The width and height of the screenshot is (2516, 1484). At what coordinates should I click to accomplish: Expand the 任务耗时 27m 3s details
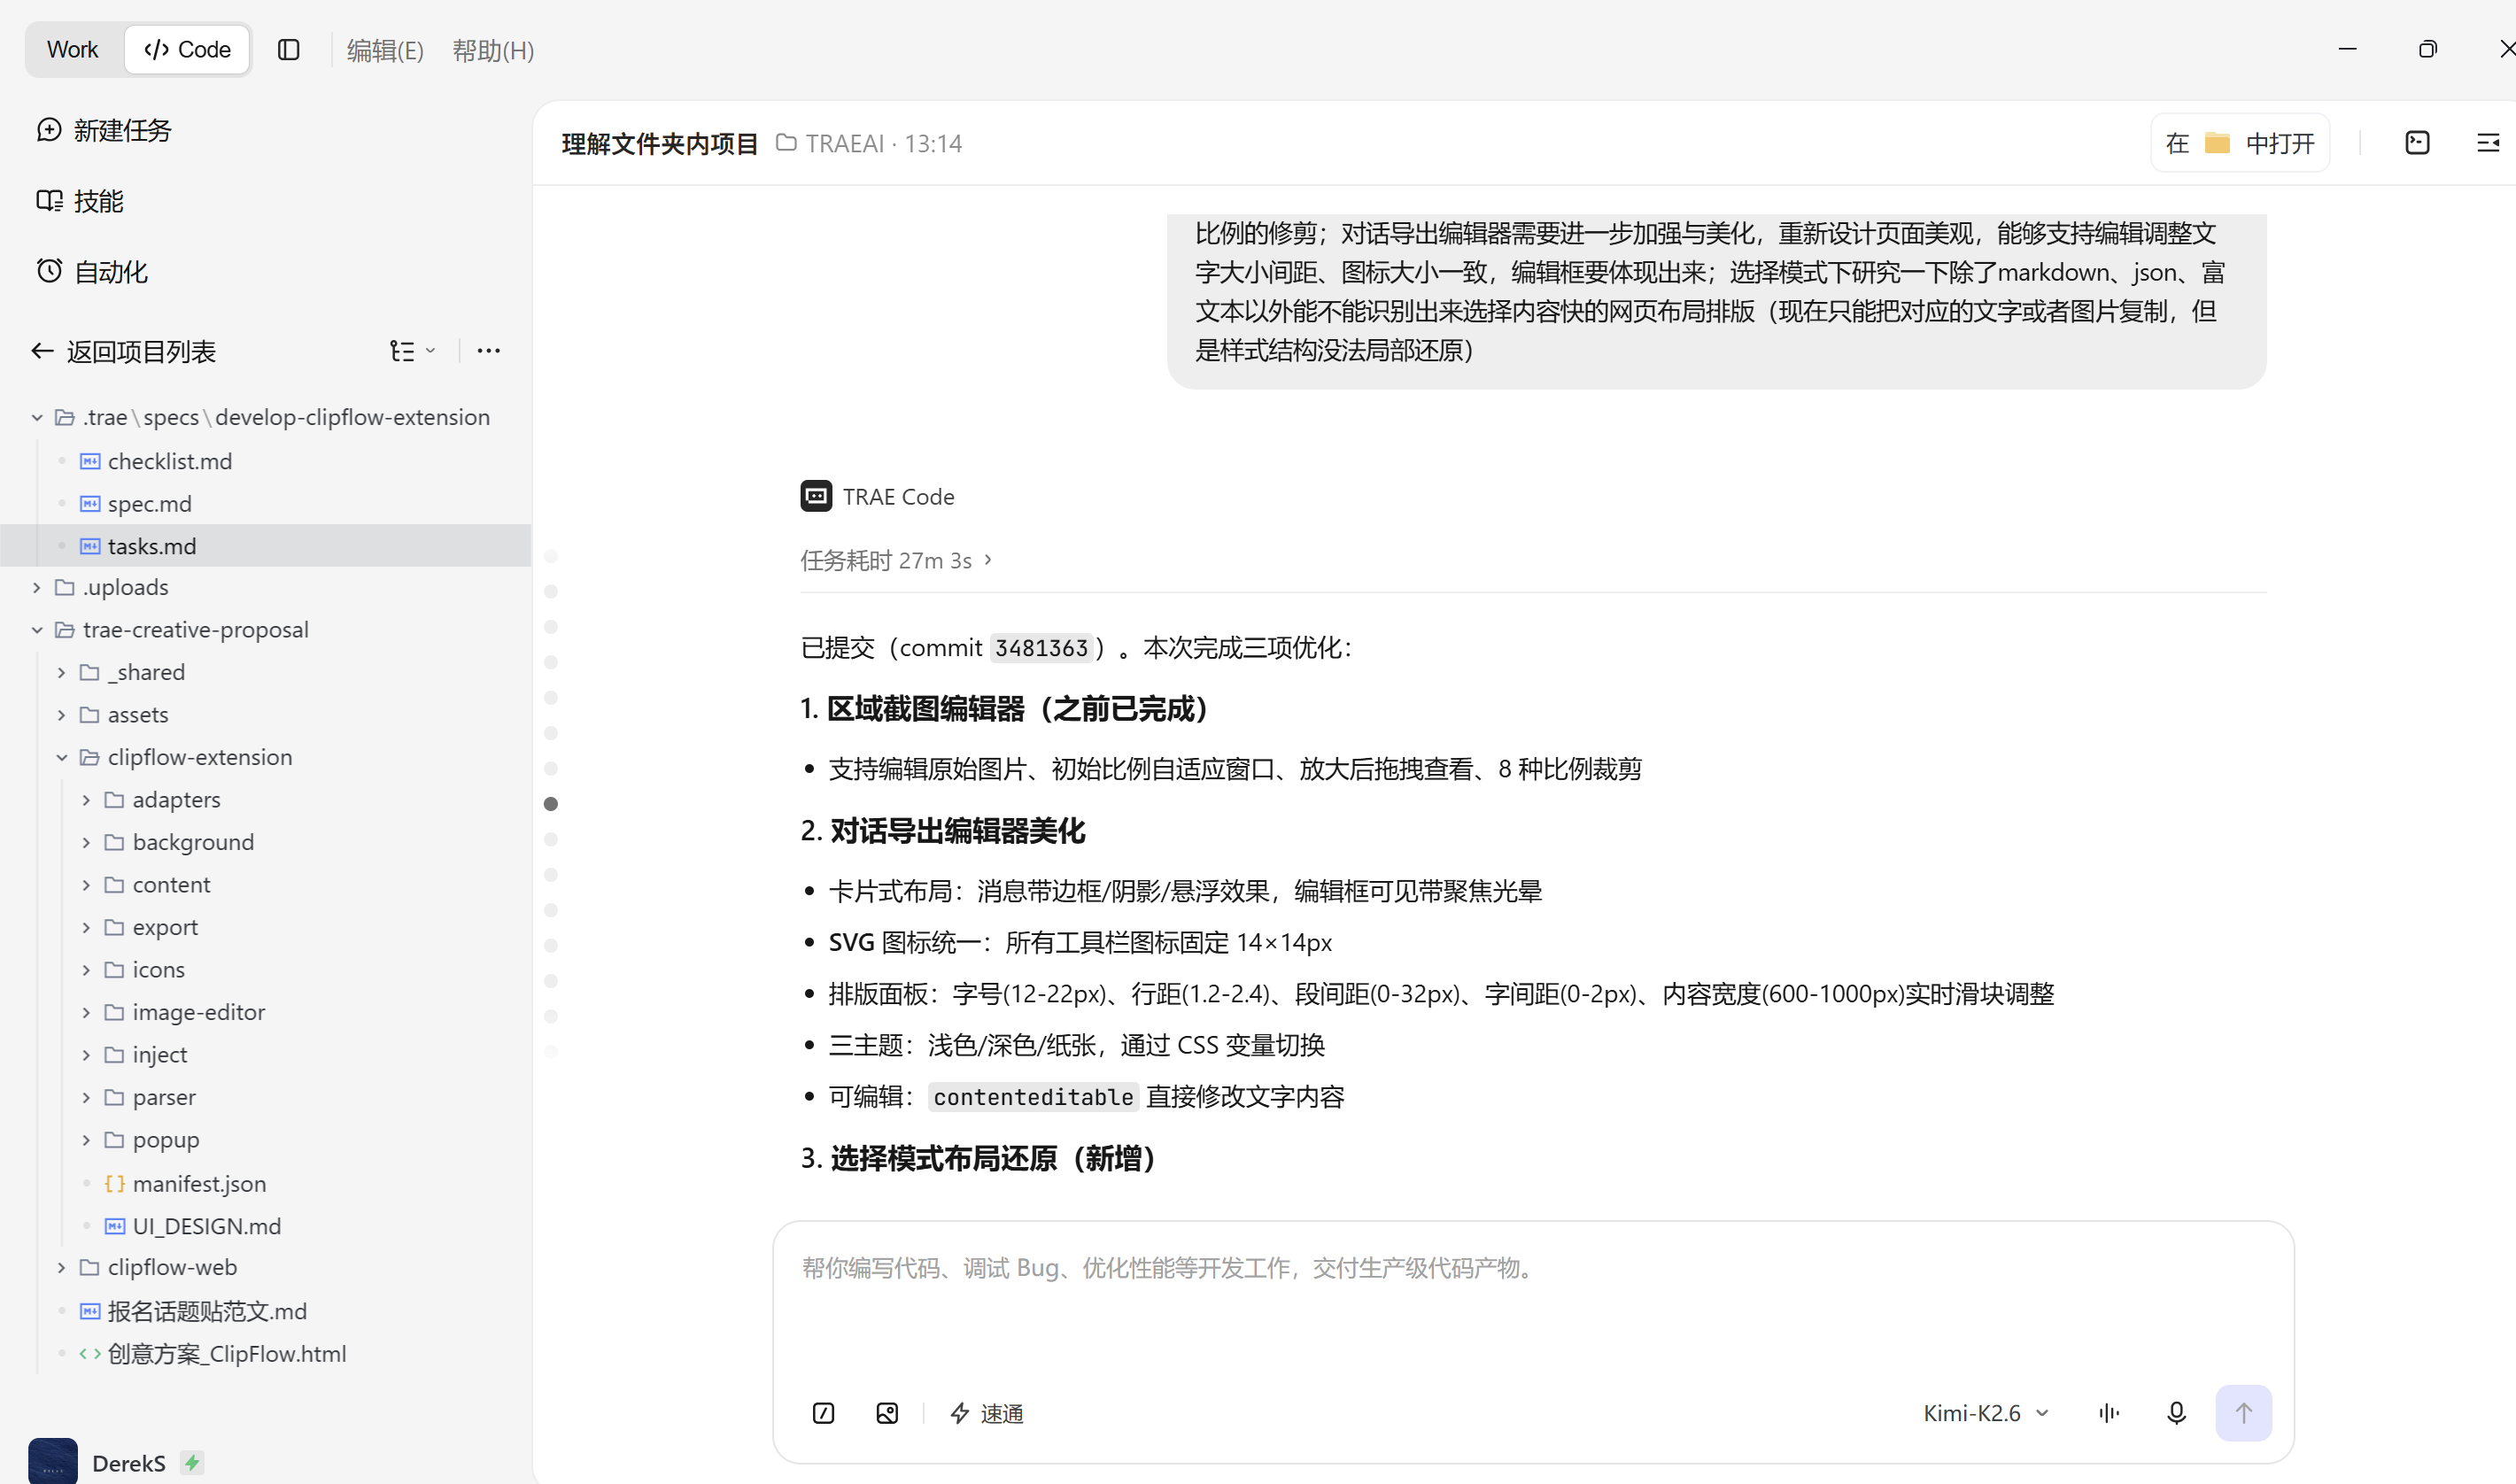896,560
